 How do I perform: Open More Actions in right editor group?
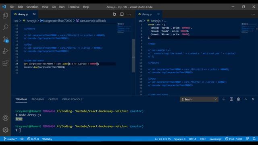(x=253, y=14)
